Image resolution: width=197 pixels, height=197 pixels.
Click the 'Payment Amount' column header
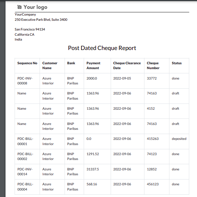point(93,66)
